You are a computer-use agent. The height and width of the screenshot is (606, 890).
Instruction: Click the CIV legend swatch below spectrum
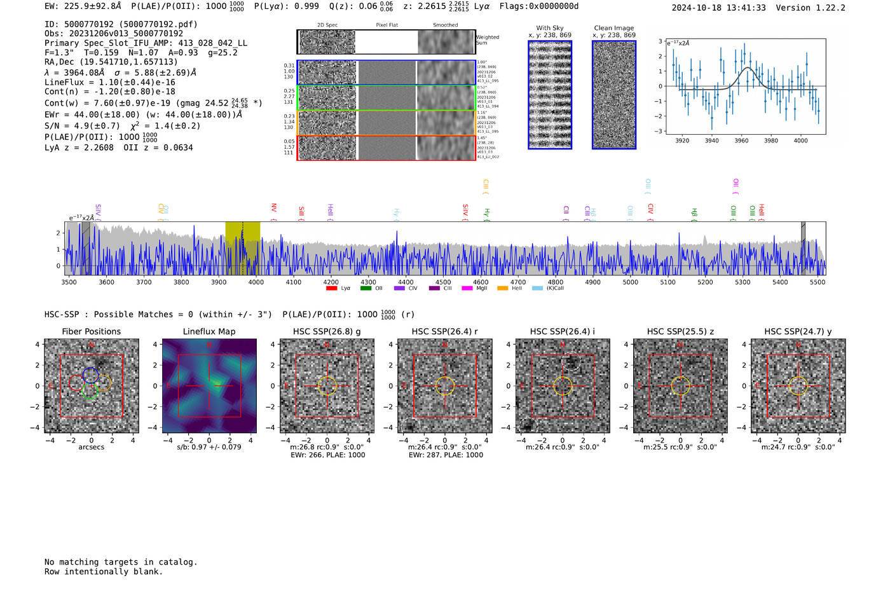pos(399,288)
